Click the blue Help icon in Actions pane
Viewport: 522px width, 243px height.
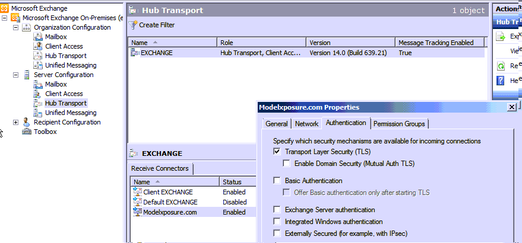click(501, 80)
